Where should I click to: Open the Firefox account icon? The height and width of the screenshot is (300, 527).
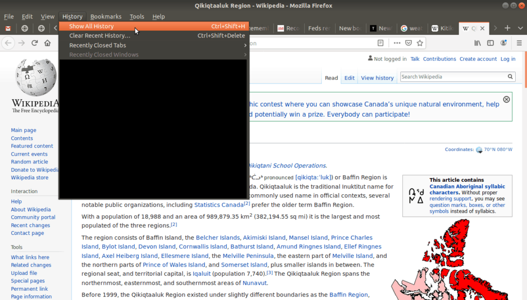(x=503, y=43)
